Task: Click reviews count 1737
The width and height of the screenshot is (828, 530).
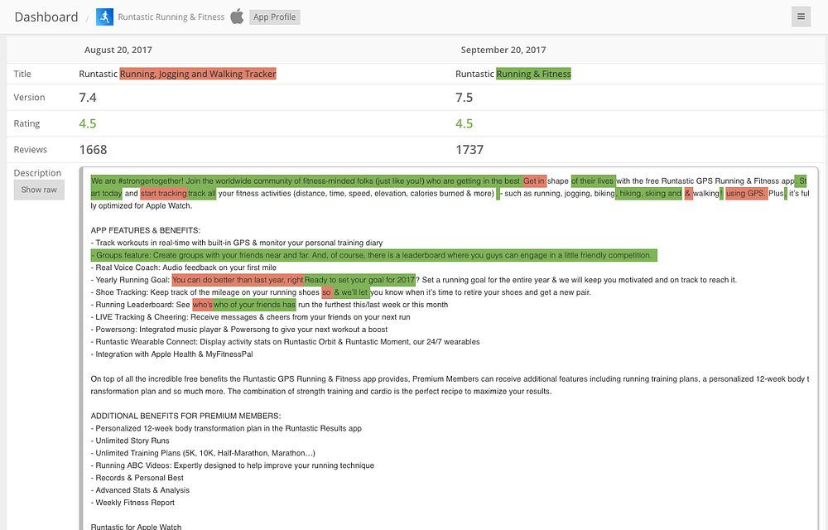Action: tap(469, 149)
